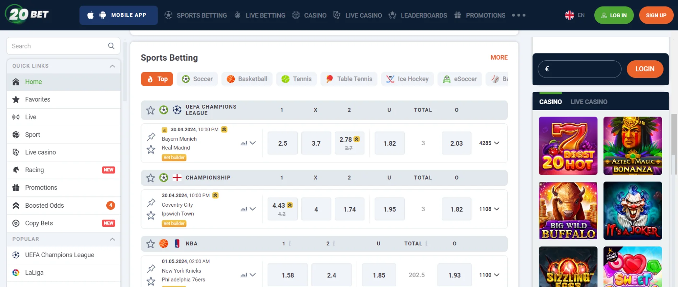This screenshot has height=287, width=678.
Task: Favorite the New York Knicks vs Philadelphia match
Action: tap(151, 281)
